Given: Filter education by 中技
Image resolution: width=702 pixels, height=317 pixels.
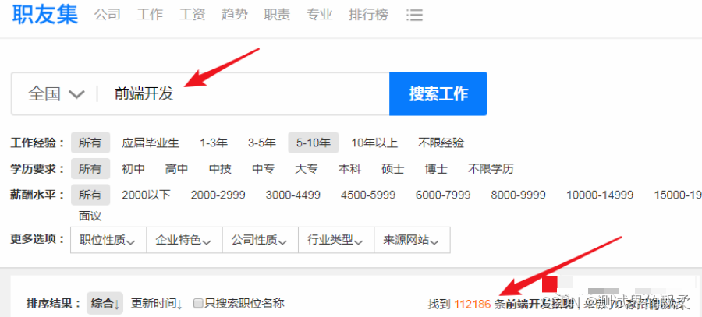Looking at the screenshot, I should (220, 169).
